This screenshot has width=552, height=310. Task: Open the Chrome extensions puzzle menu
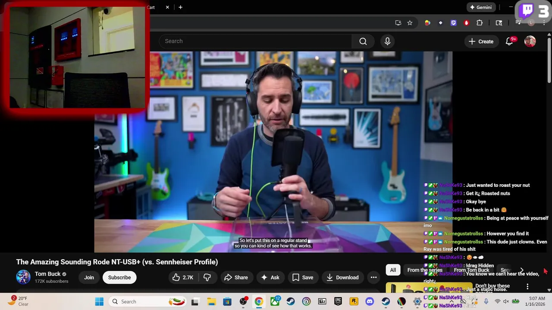click(480, 23)
